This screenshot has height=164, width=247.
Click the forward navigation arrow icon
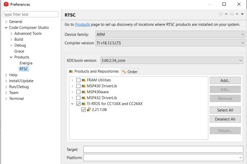(232, 14)
